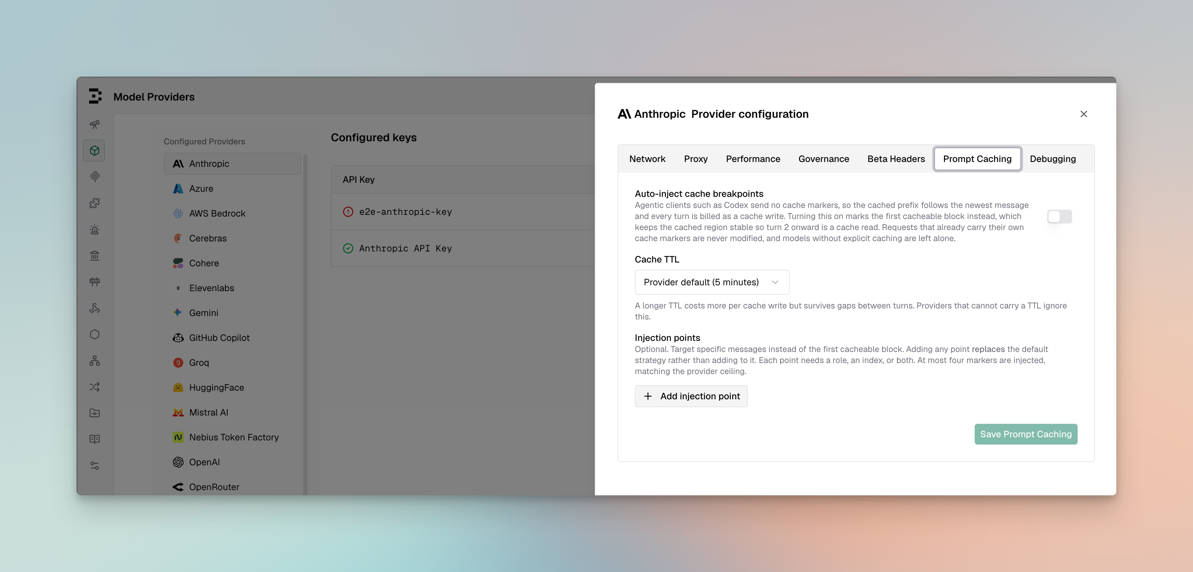1193x572 pixels.
Task: Close the Provider configuration panel
Action: (1083, 114)
